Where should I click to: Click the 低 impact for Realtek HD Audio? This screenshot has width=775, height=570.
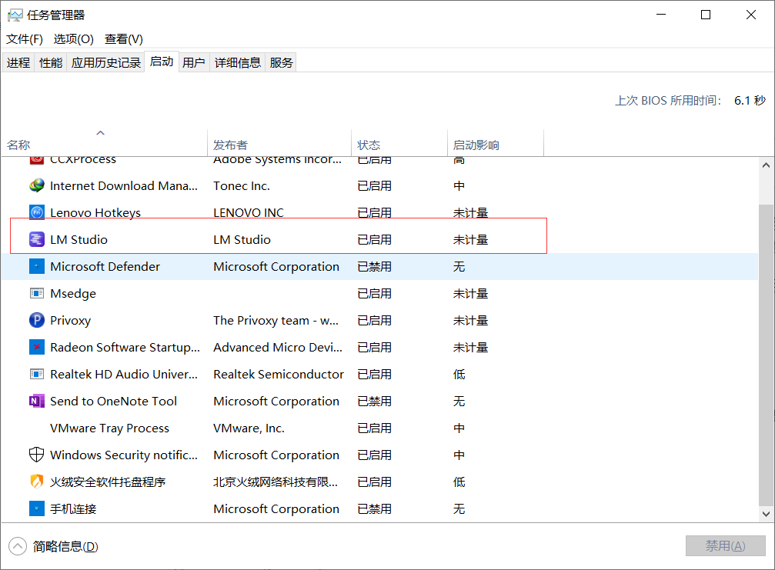tap(459, 375)
